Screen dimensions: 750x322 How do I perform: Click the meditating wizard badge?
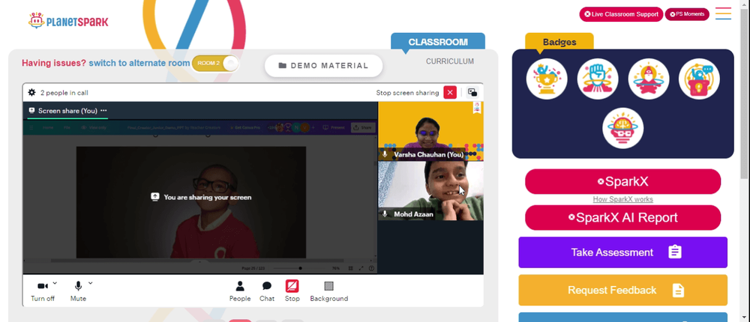tap(649, 79)
